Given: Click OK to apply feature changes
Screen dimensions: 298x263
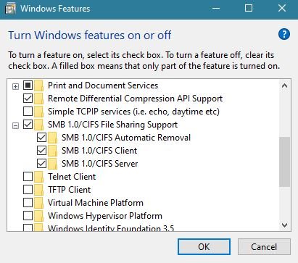Looking at the screenshot, I should click(x=204, y=247).
